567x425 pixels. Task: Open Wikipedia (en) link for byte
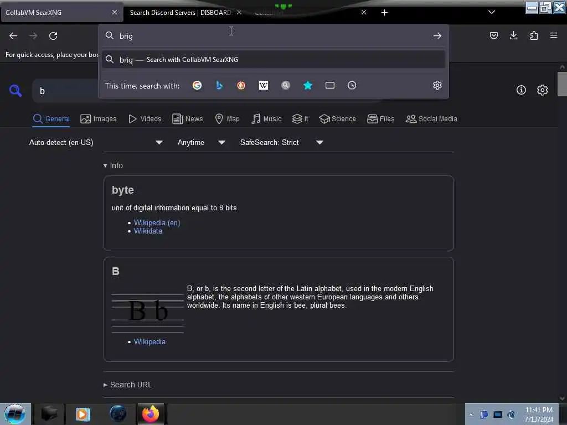pos(157,222)
